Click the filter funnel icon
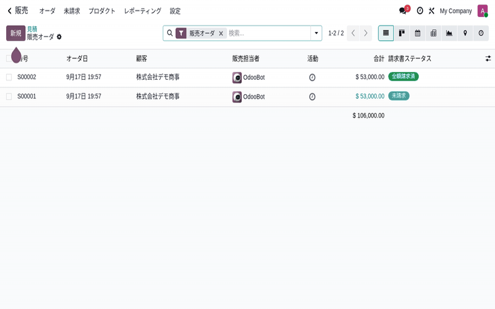 tap(181, 33)
